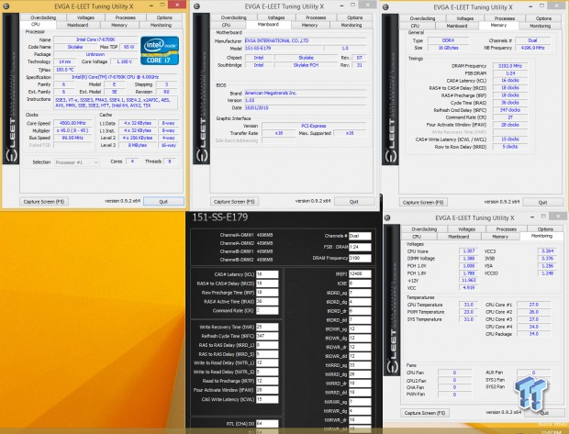569x434 pixels.
Task: Click the RAS# to CAS# Delay (tRCD) field
Action: tap(267, 284)
